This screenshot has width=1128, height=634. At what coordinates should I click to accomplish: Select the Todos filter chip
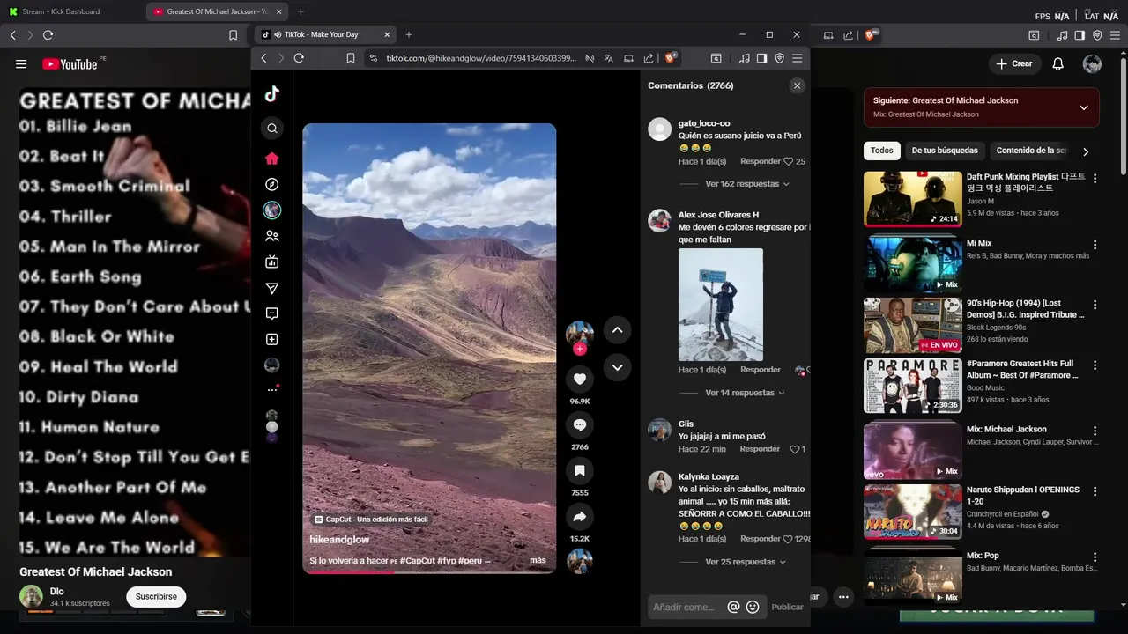coord(882,151)
